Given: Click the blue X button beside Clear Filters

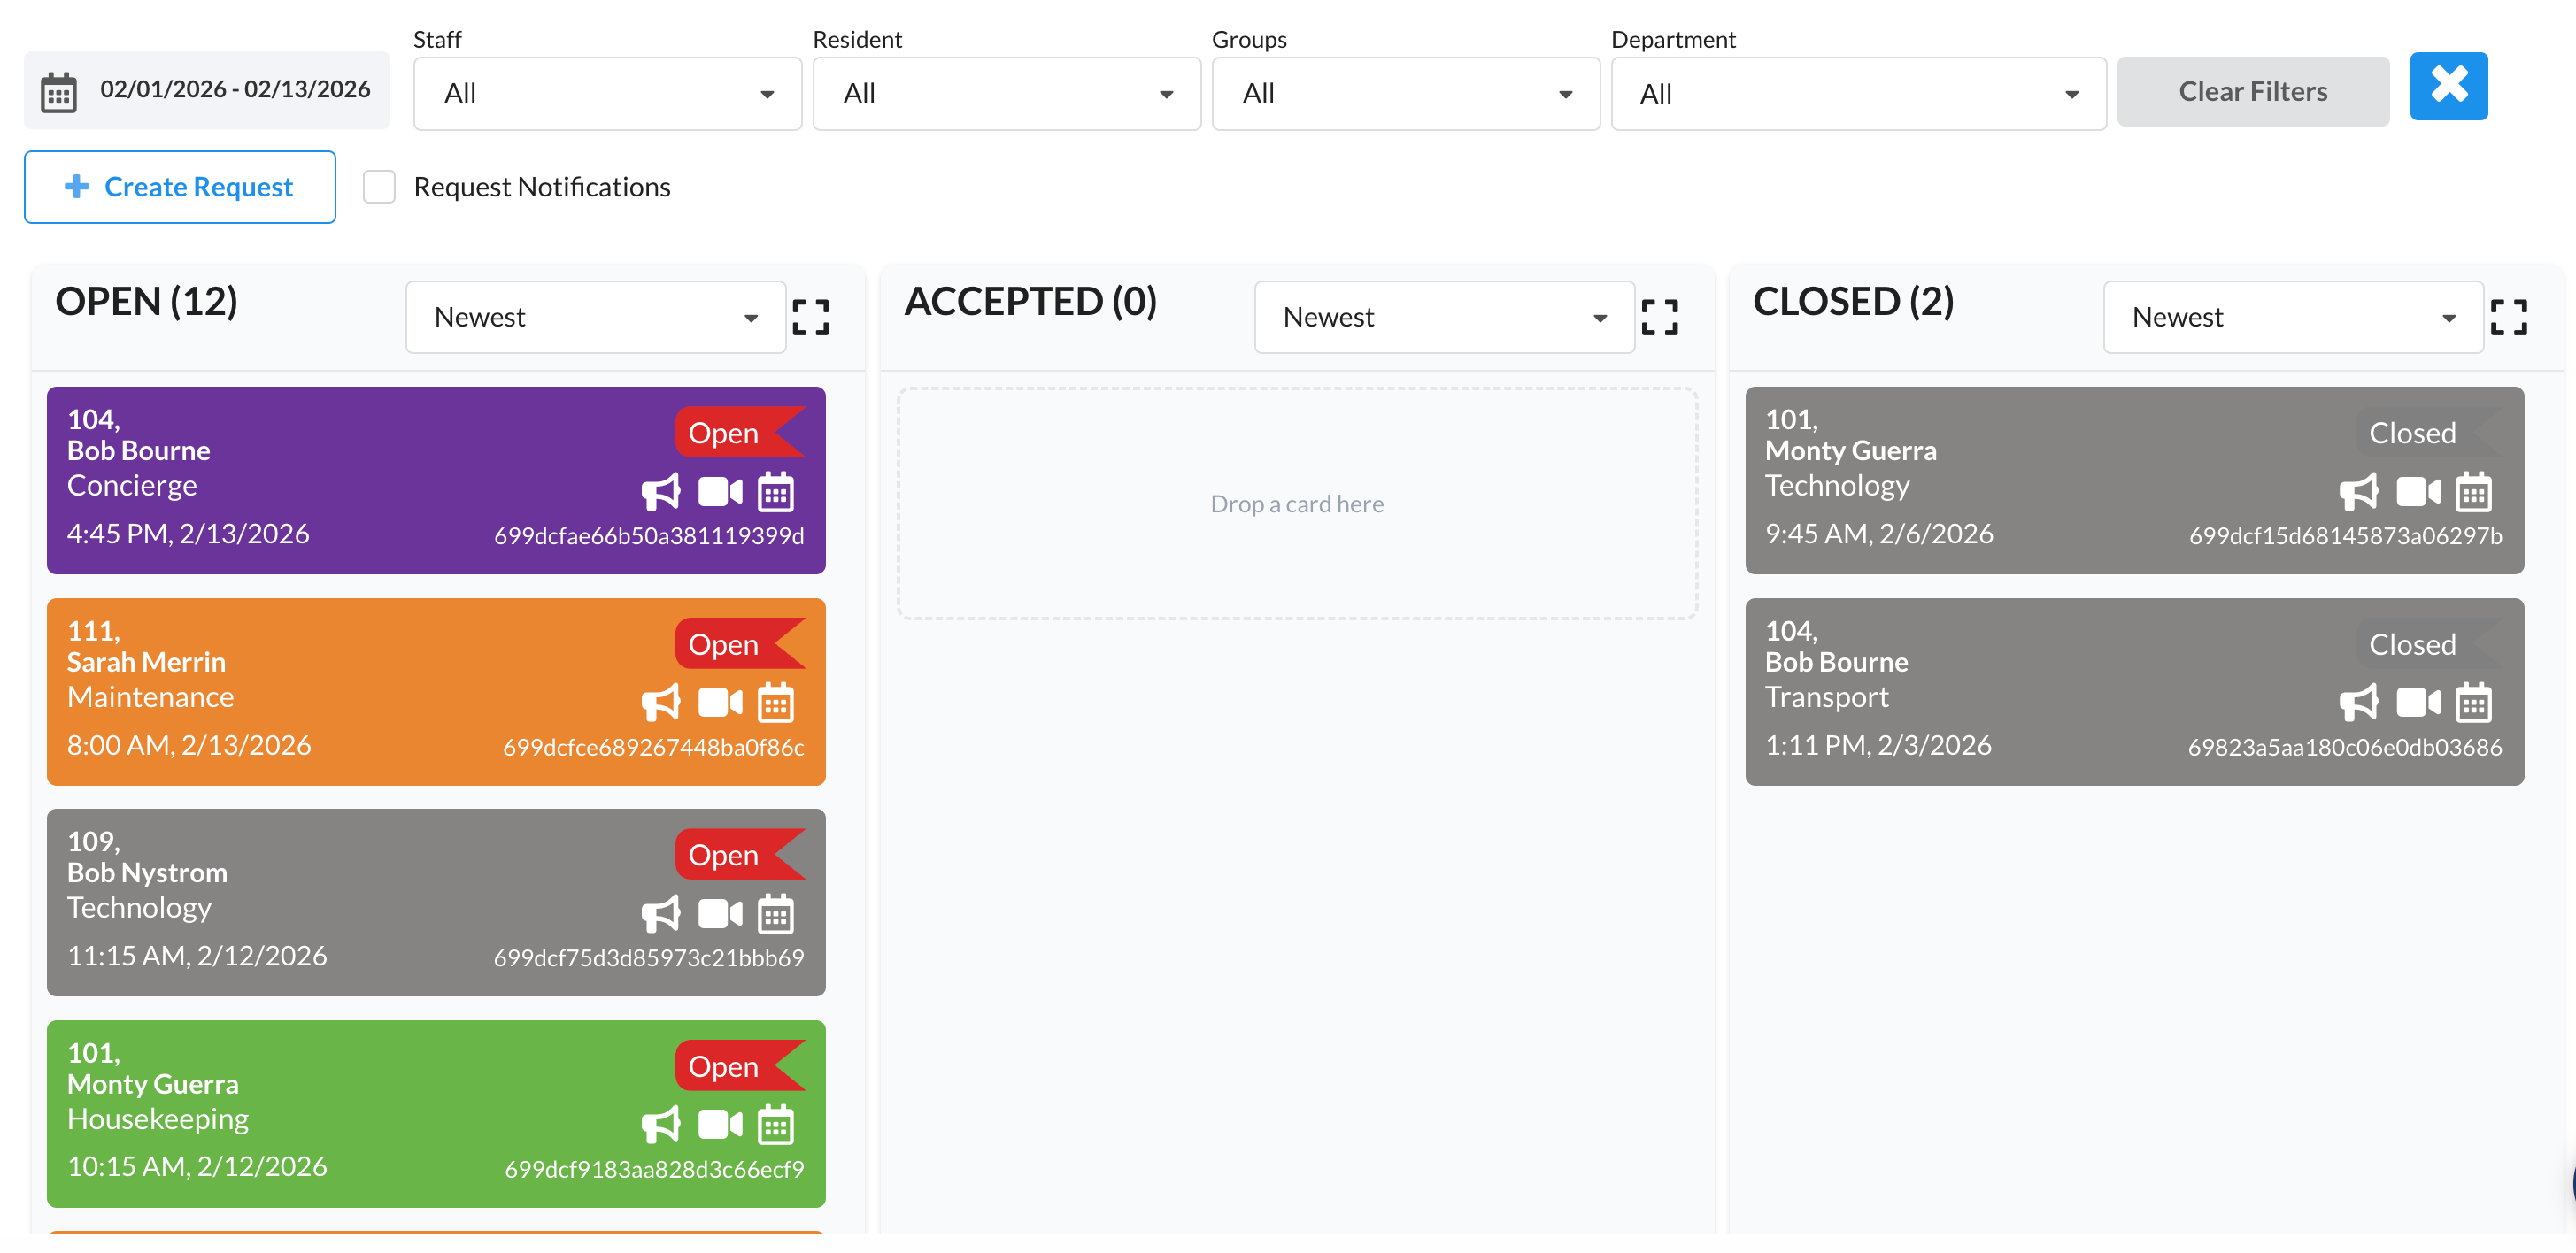Looking at the screenshot, I should [2449, 86].
